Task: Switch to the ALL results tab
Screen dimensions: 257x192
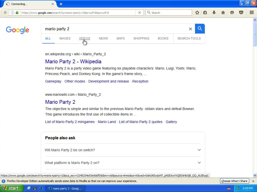Action: pyautogui.click(x=48, y=38)
